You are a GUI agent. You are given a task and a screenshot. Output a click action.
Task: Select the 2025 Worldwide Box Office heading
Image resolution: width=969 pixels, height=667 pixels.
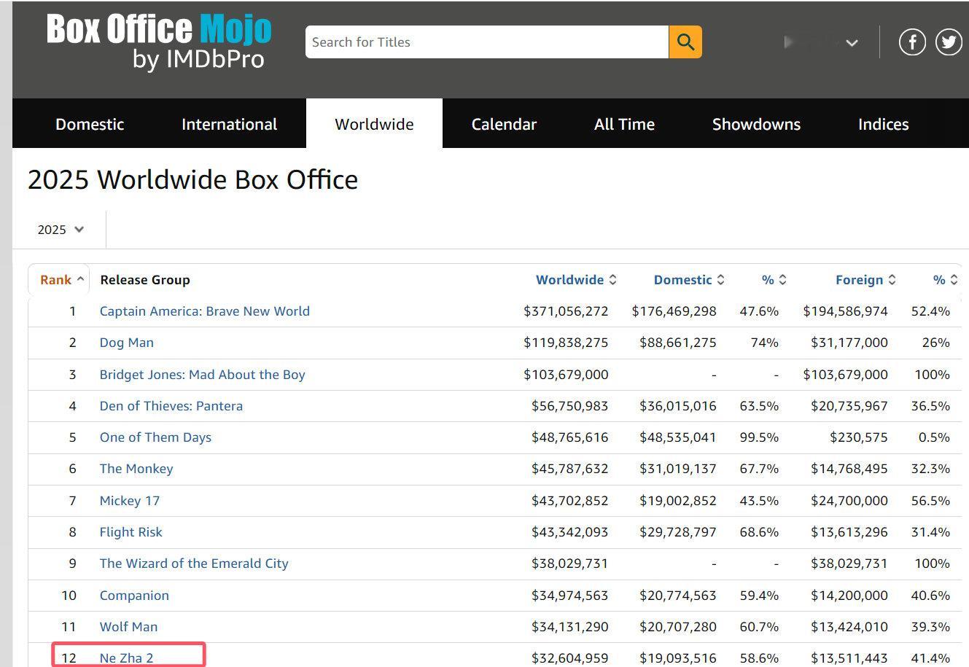point(192,180)
